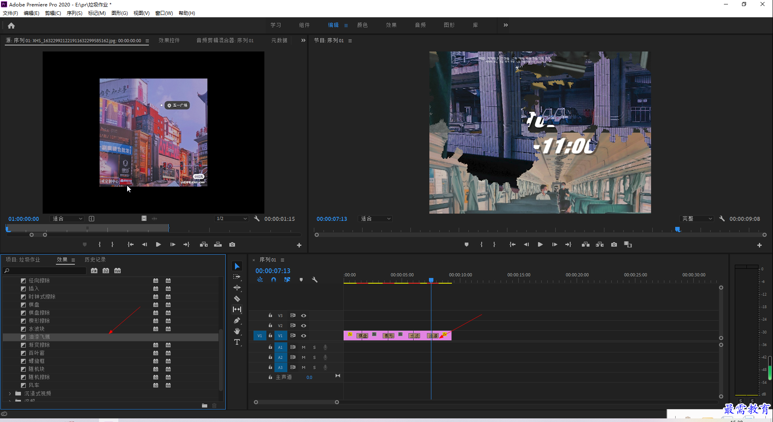Select the Selection tool arrow

point(237,266)
